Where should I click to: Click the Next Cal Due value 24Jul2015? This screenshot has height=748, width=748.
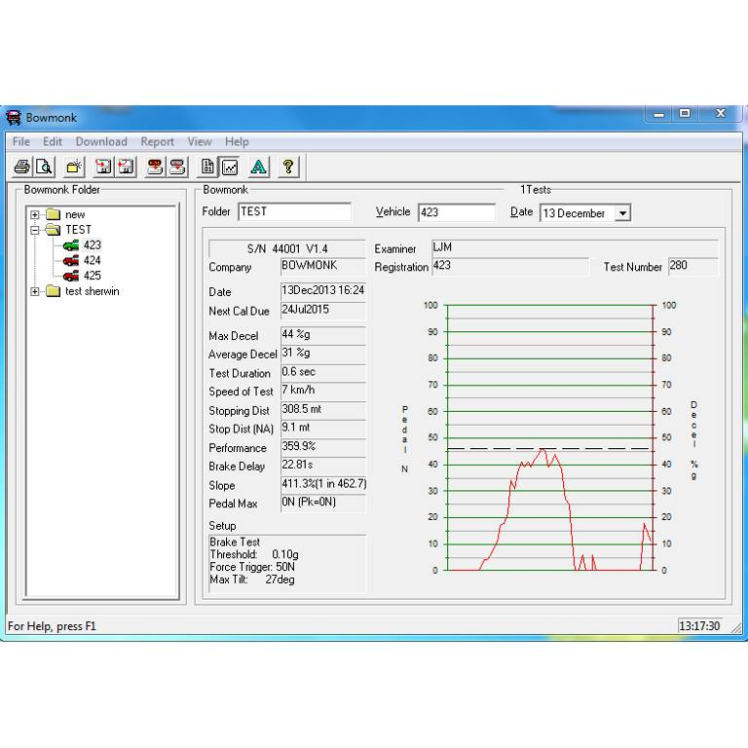(x=323, y=310)
